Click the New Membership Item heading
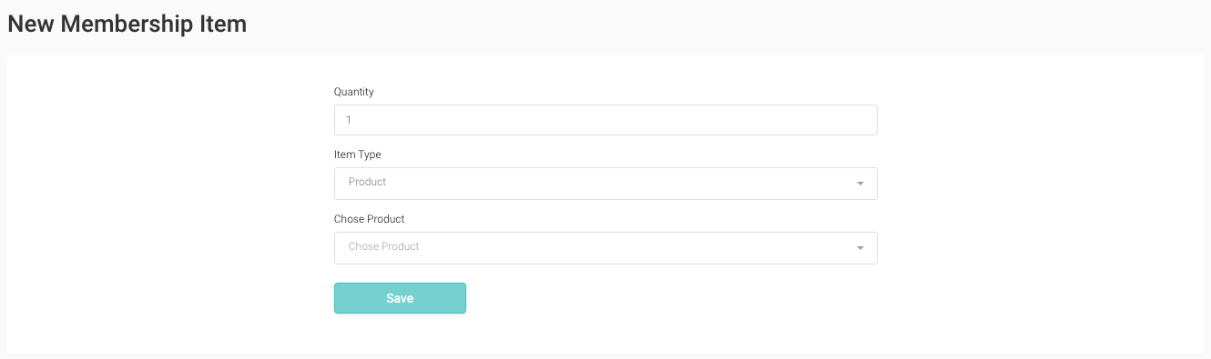1211x359 pixels. [127, 24]
